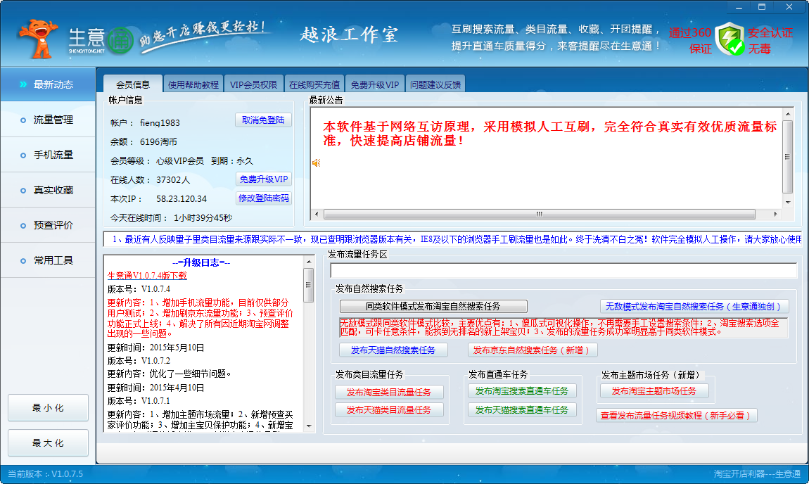Click the 发布流量任务区 input field
Viewport: 809px width, 484px height.
click(x=564, y=270)
